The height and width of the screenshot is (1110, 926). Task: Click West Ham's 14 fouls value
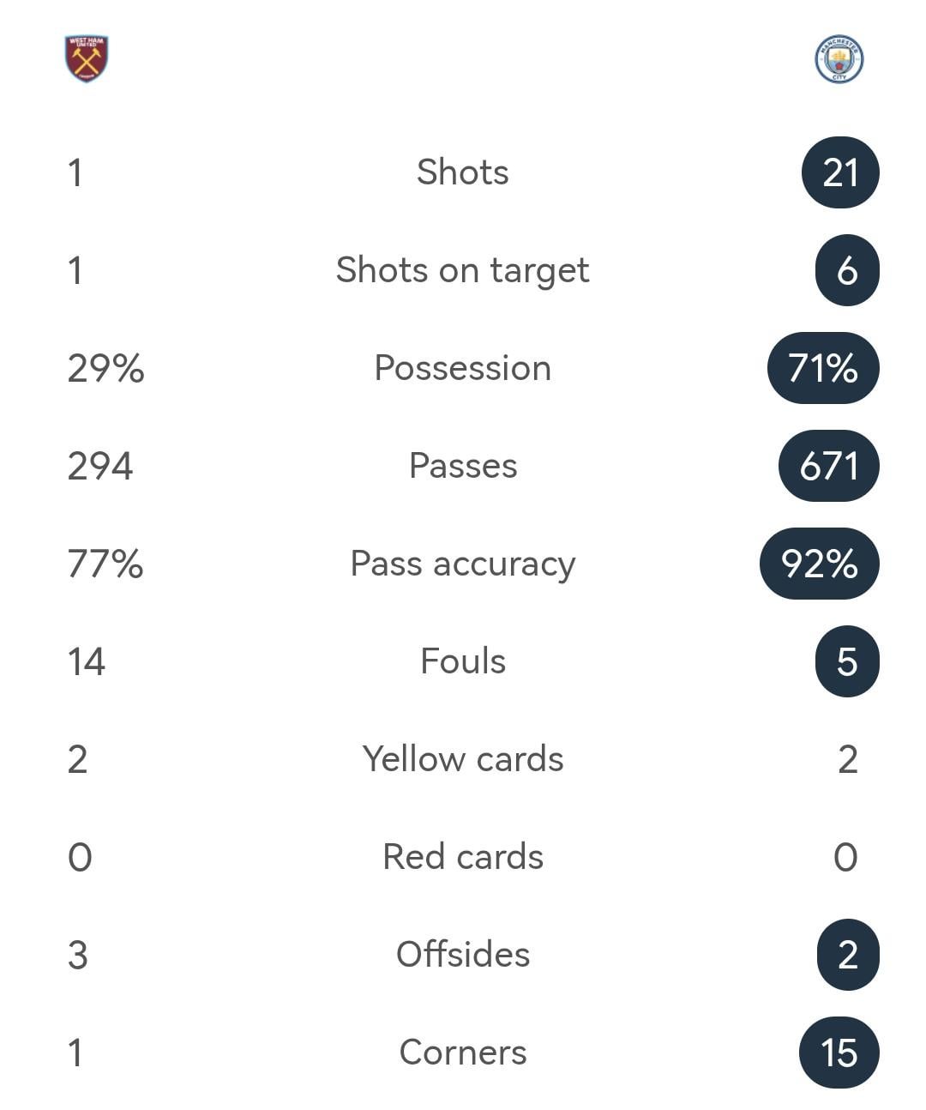point(87,661)
